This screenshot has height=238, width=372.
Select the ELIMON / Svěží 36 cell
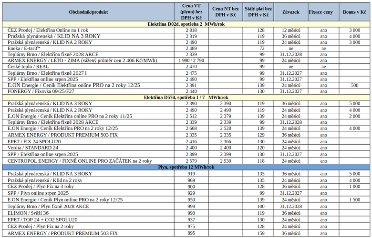coord(28,213)
